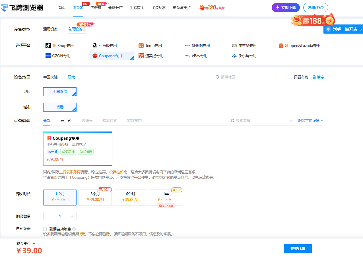363x257 pixels.
Task: Switch to 通用设备 tab
Action: 50,29
